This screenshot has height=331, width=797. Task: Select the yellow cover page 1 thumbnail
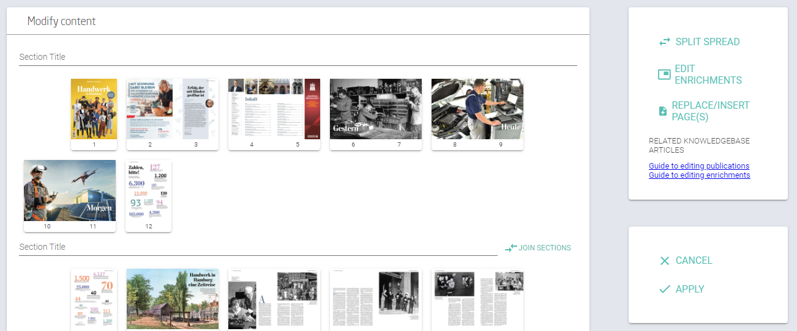point(94,109)
